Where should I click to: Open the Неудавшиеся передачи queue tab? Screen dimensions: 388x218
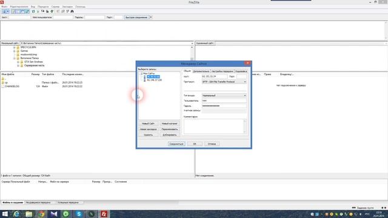click(x=38, y=202)
